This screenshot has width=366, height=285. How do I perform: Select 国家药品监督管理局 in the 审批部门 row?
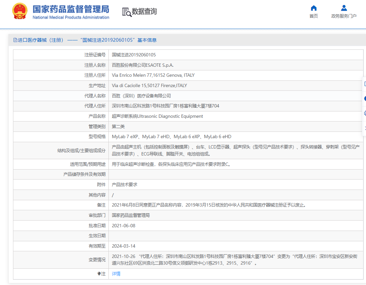coord(131,215)
